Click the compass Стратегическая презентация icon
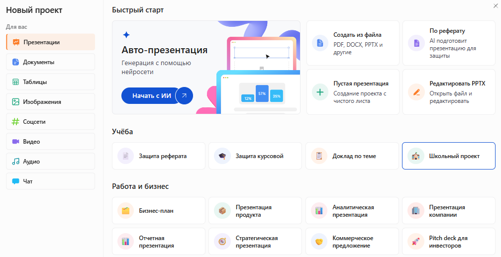The image size is (501, 257). click(222, 242)
